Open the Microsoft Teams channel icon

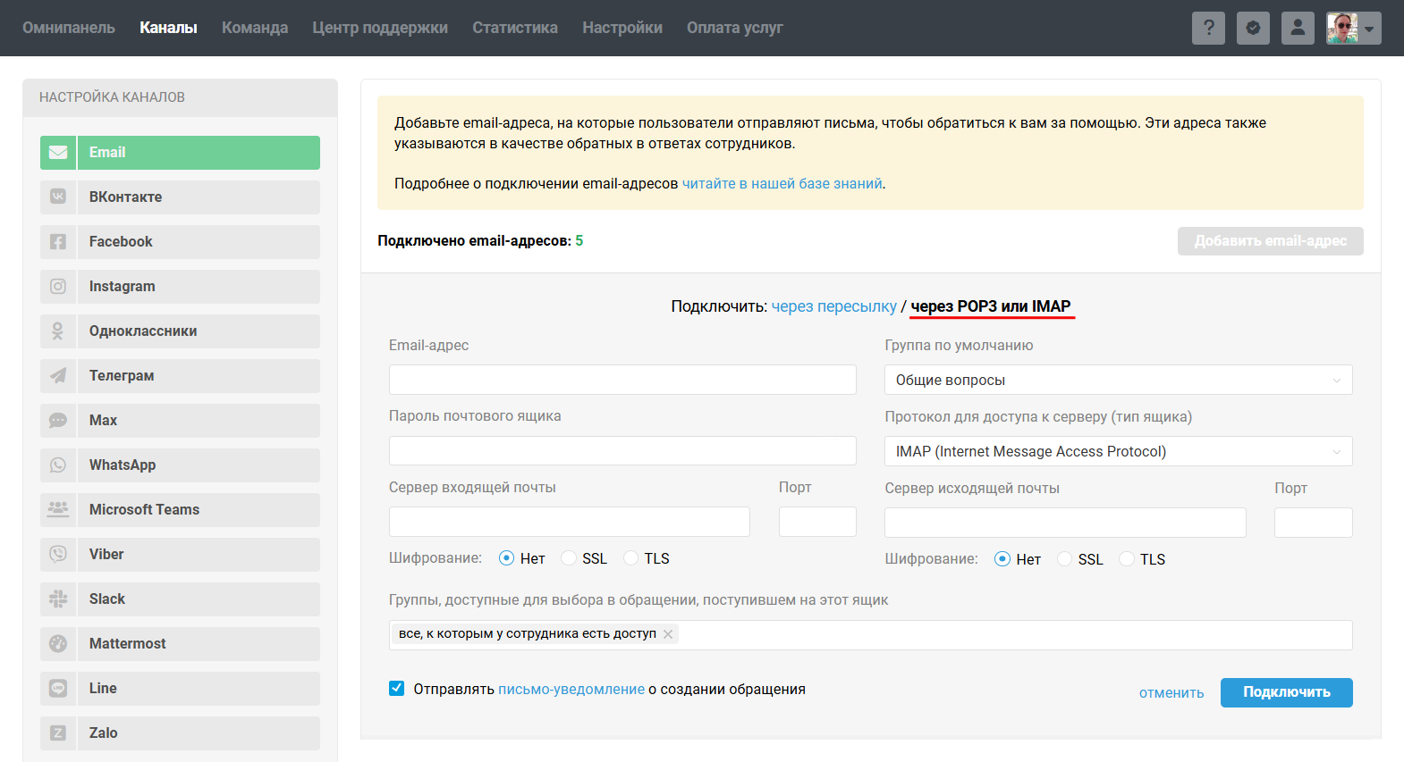pos(58,510)
